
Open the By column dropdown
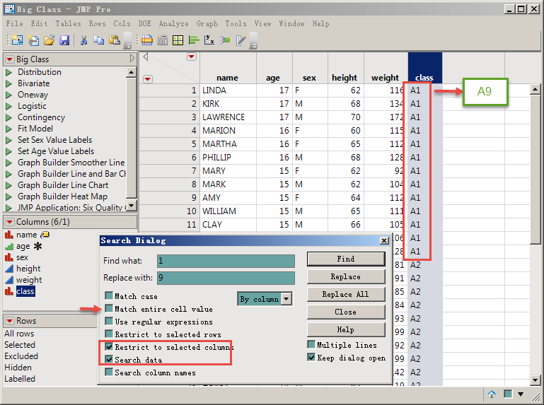pos(286,299)
